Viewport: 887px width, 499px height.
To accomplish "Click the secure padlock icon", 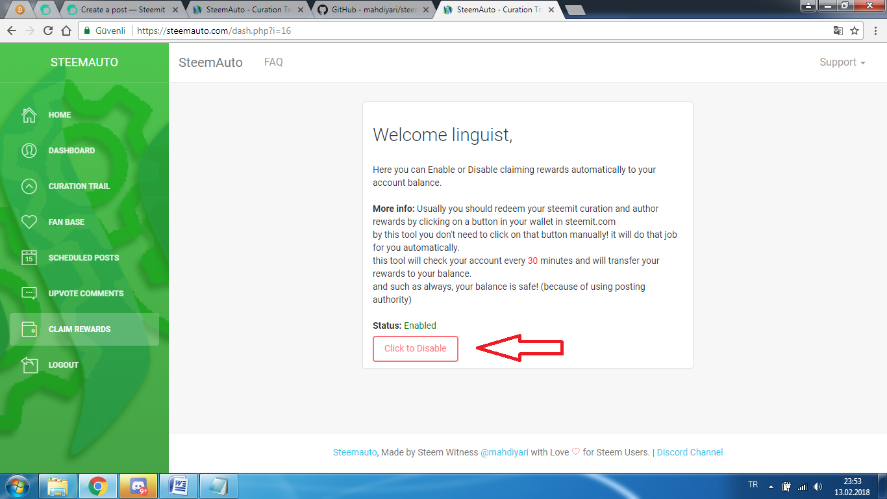I will (x=87, y=31).
